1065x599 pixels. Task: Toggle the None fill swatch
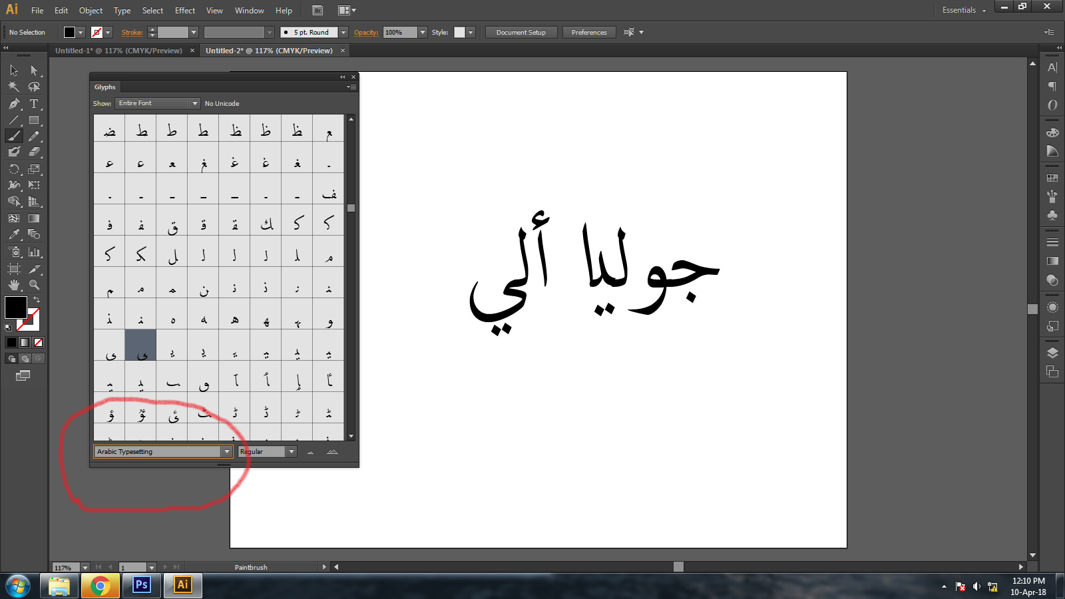[38, 342]
